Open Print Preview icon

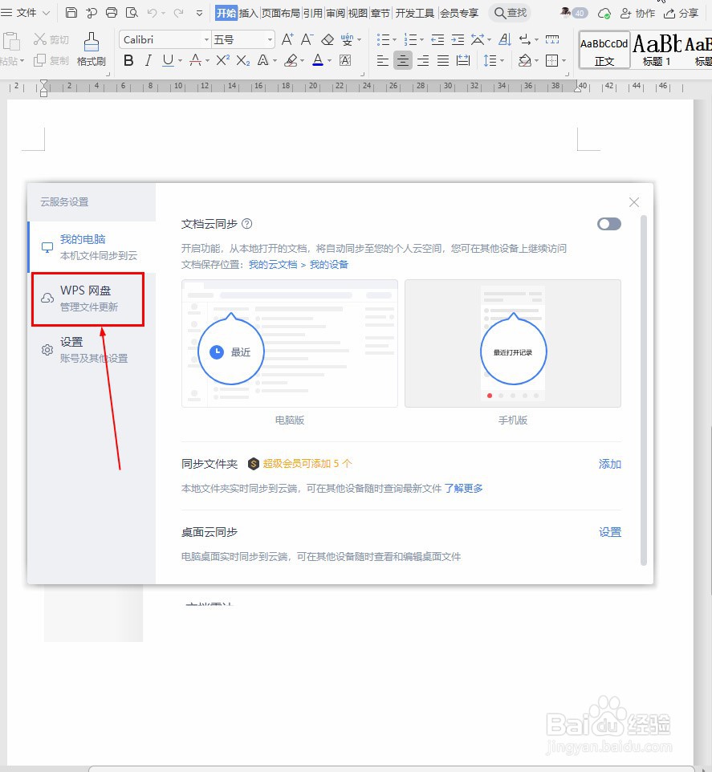click(132, 13)
